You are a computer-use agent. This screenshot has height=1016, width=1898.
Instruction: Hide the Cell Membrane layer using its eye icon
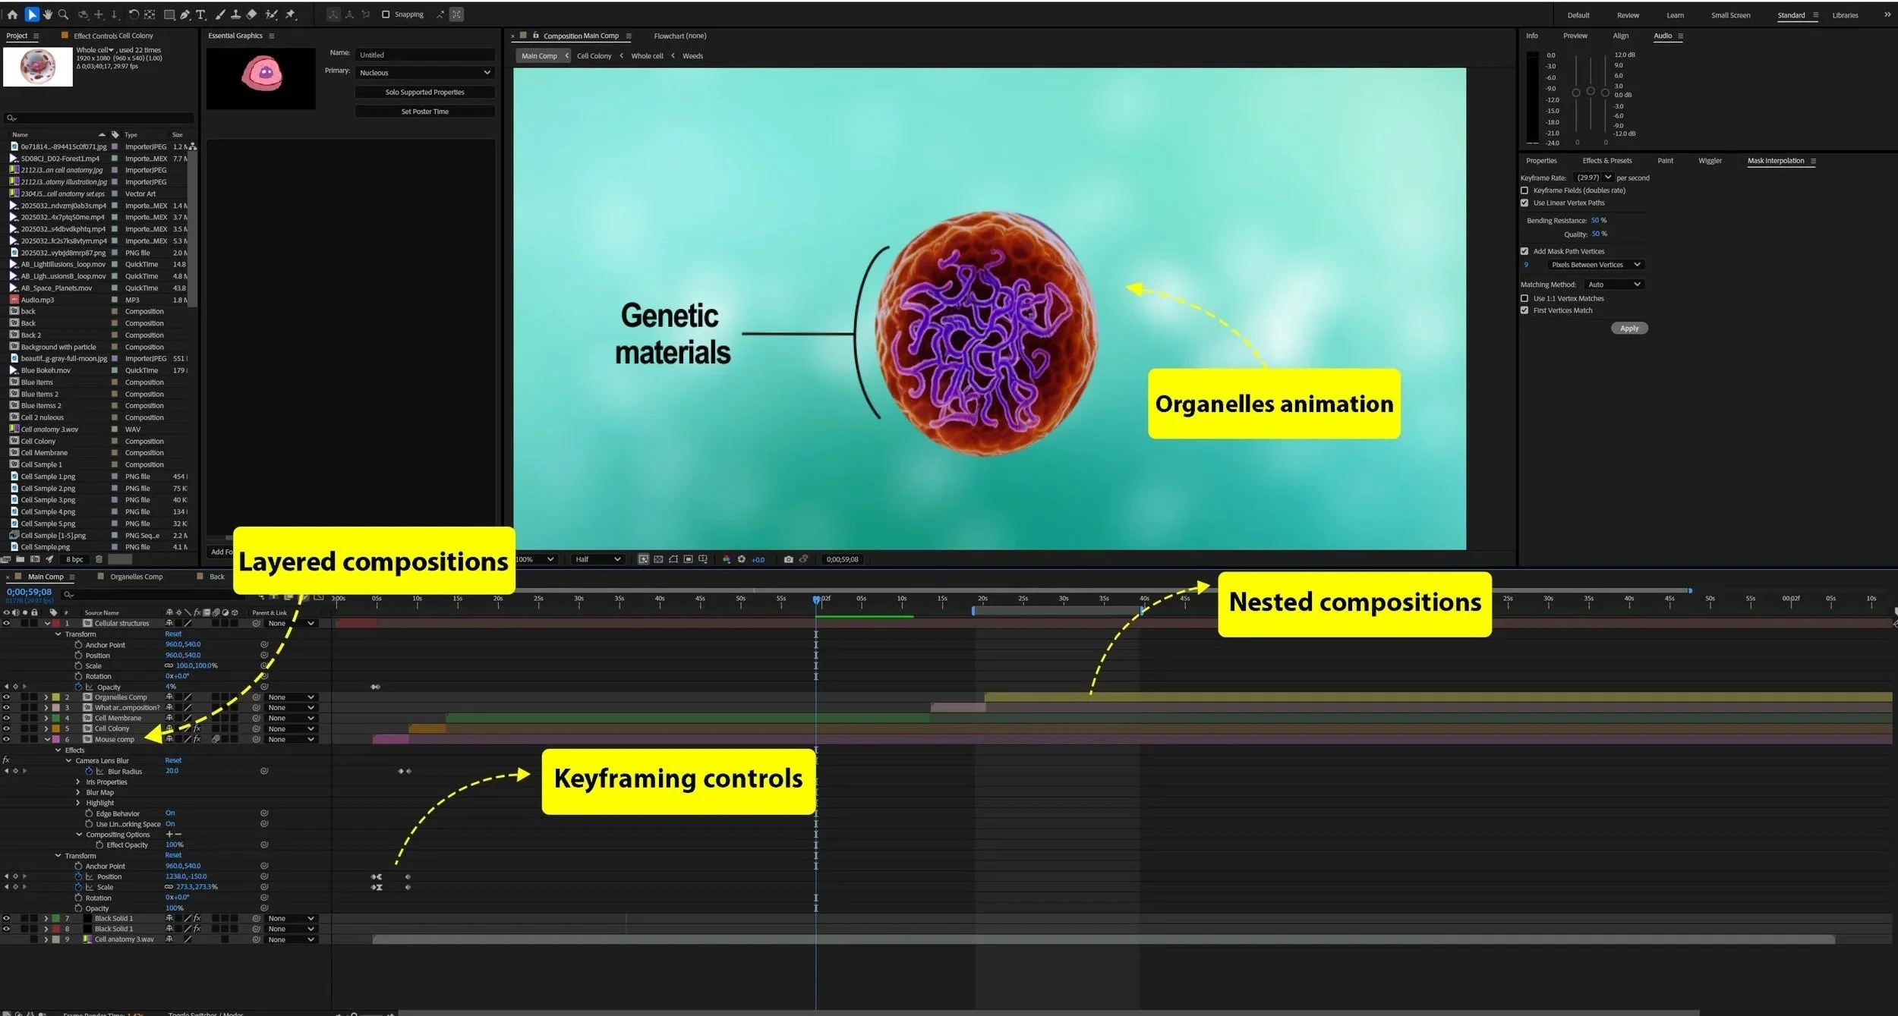[x=7, y=718]
